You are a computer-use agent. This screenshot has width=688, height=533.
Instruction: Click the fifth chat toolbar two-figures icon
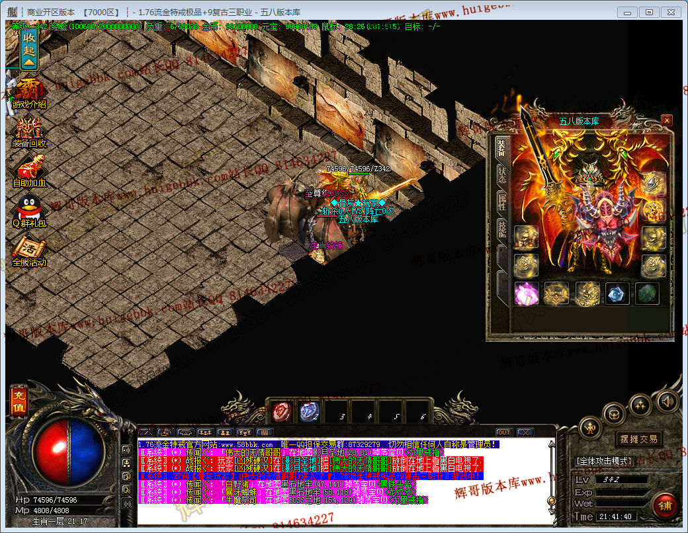click(225, 432)
